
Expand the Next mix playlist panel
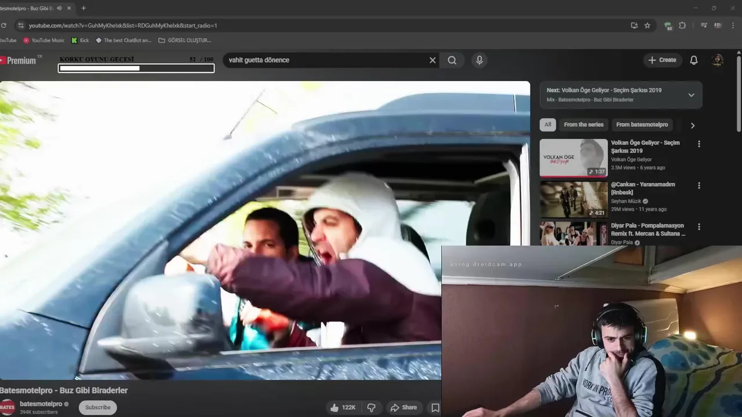point(691,95)
